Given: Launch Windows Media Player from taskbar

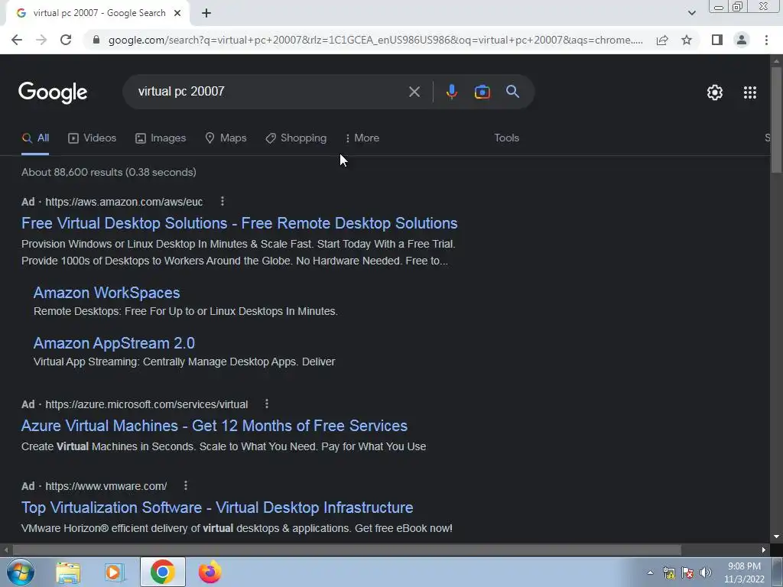Looking at the screenshot, I should point(115,572).
